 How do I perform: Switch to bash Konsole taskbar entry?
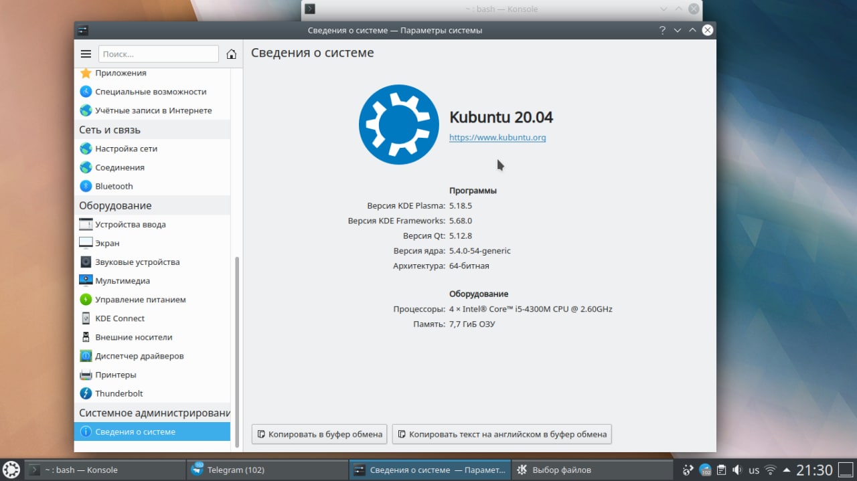(104, 470)
